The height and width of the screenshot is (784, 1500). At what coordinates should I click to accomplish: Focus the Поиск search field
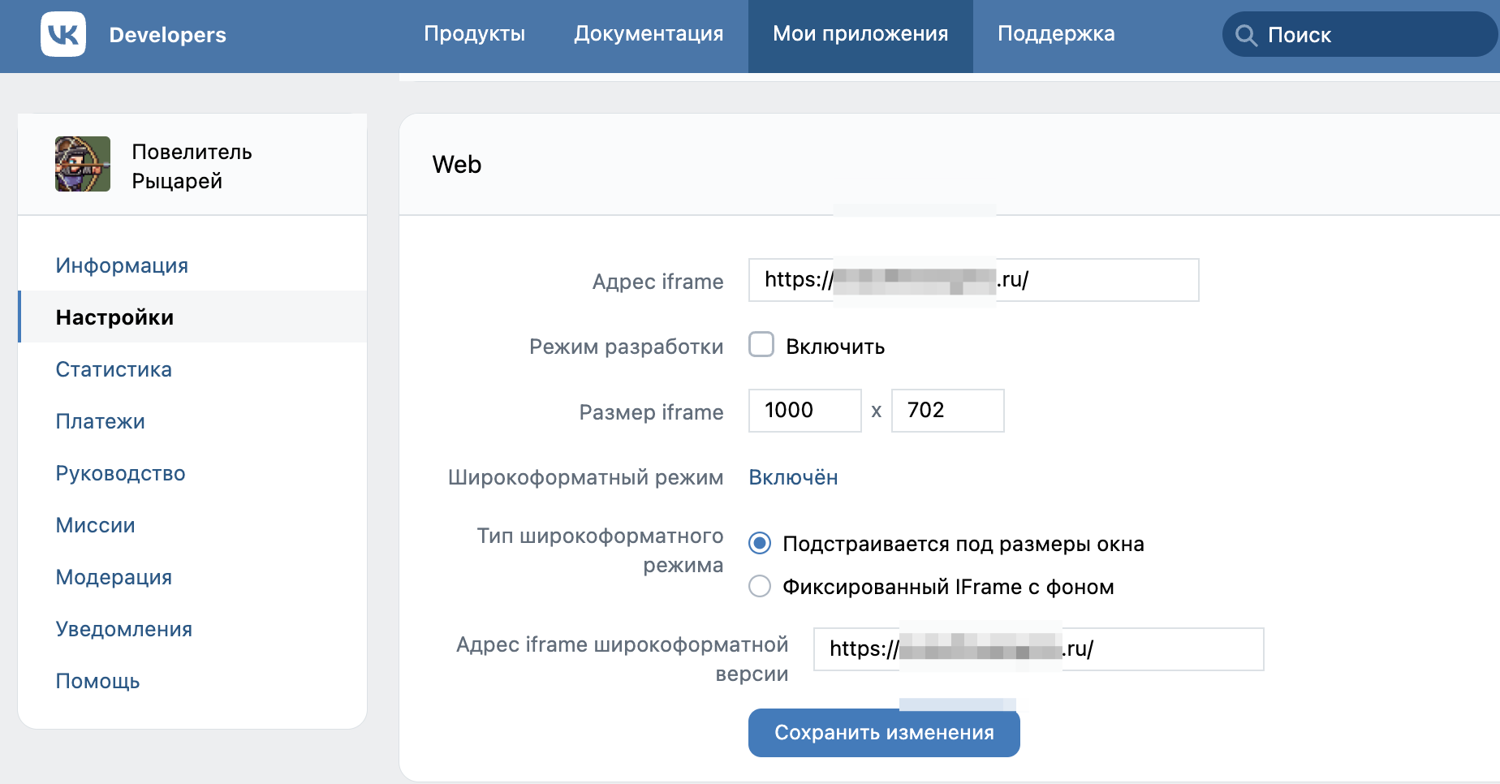[1360, 35]
